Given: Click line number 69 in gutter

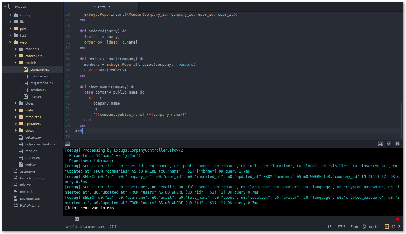Looking at the screenshot, I should [x=68, y=87].
